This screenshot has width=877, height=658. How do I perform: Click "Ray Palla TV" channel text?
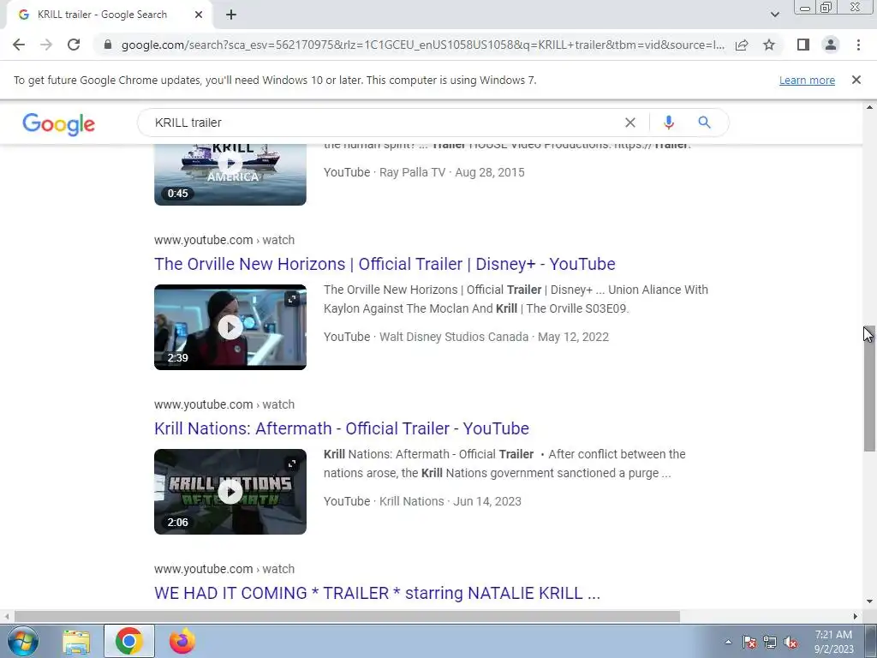(412, 172)
